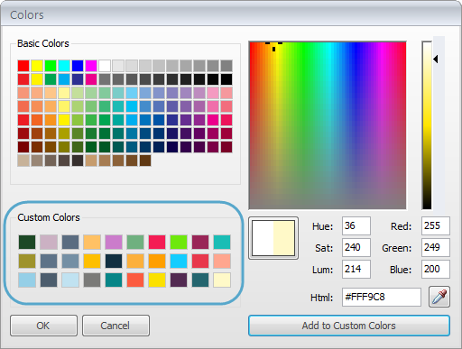Image resolution: width=462 pixels, height=349 pixels.
Task: Pick lightest tan swatch in bottom basic row
Action: point(23,161)
